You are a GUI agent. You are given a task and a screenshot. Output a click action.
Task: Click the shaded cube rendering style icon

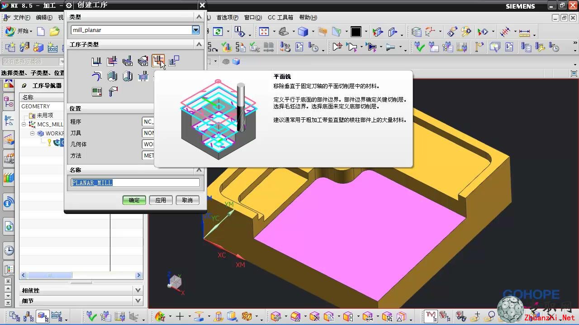[303, 32]
